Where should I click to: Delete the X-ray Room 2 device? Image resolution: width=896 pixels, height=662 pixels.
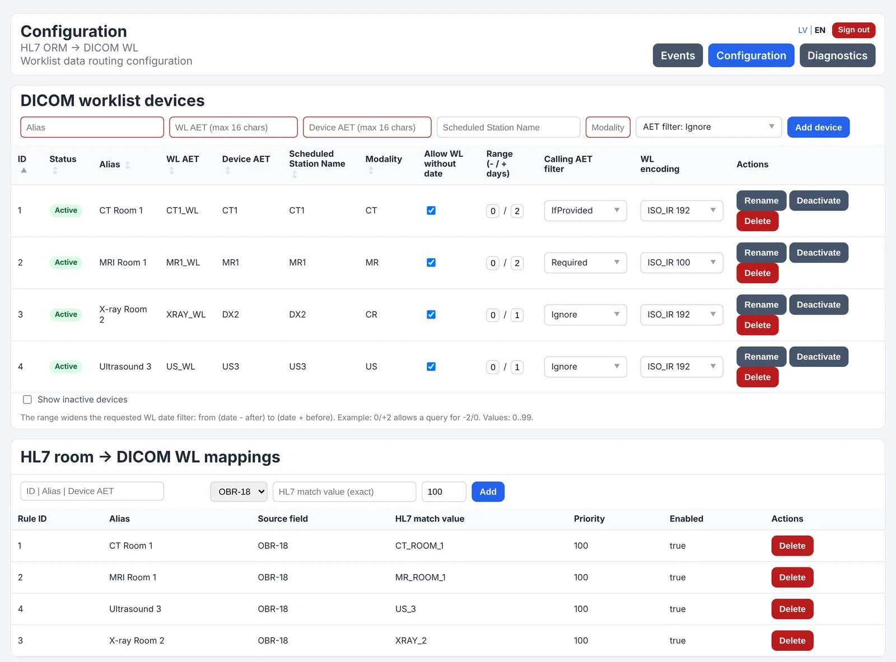tap(757, 325)
